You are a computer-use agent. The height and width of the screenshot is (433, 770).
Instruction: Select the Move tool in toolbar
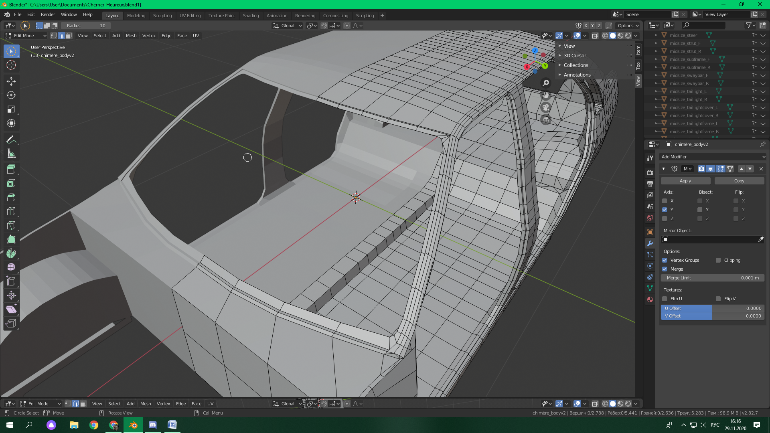pyautogui.click(x=11, y=81)
